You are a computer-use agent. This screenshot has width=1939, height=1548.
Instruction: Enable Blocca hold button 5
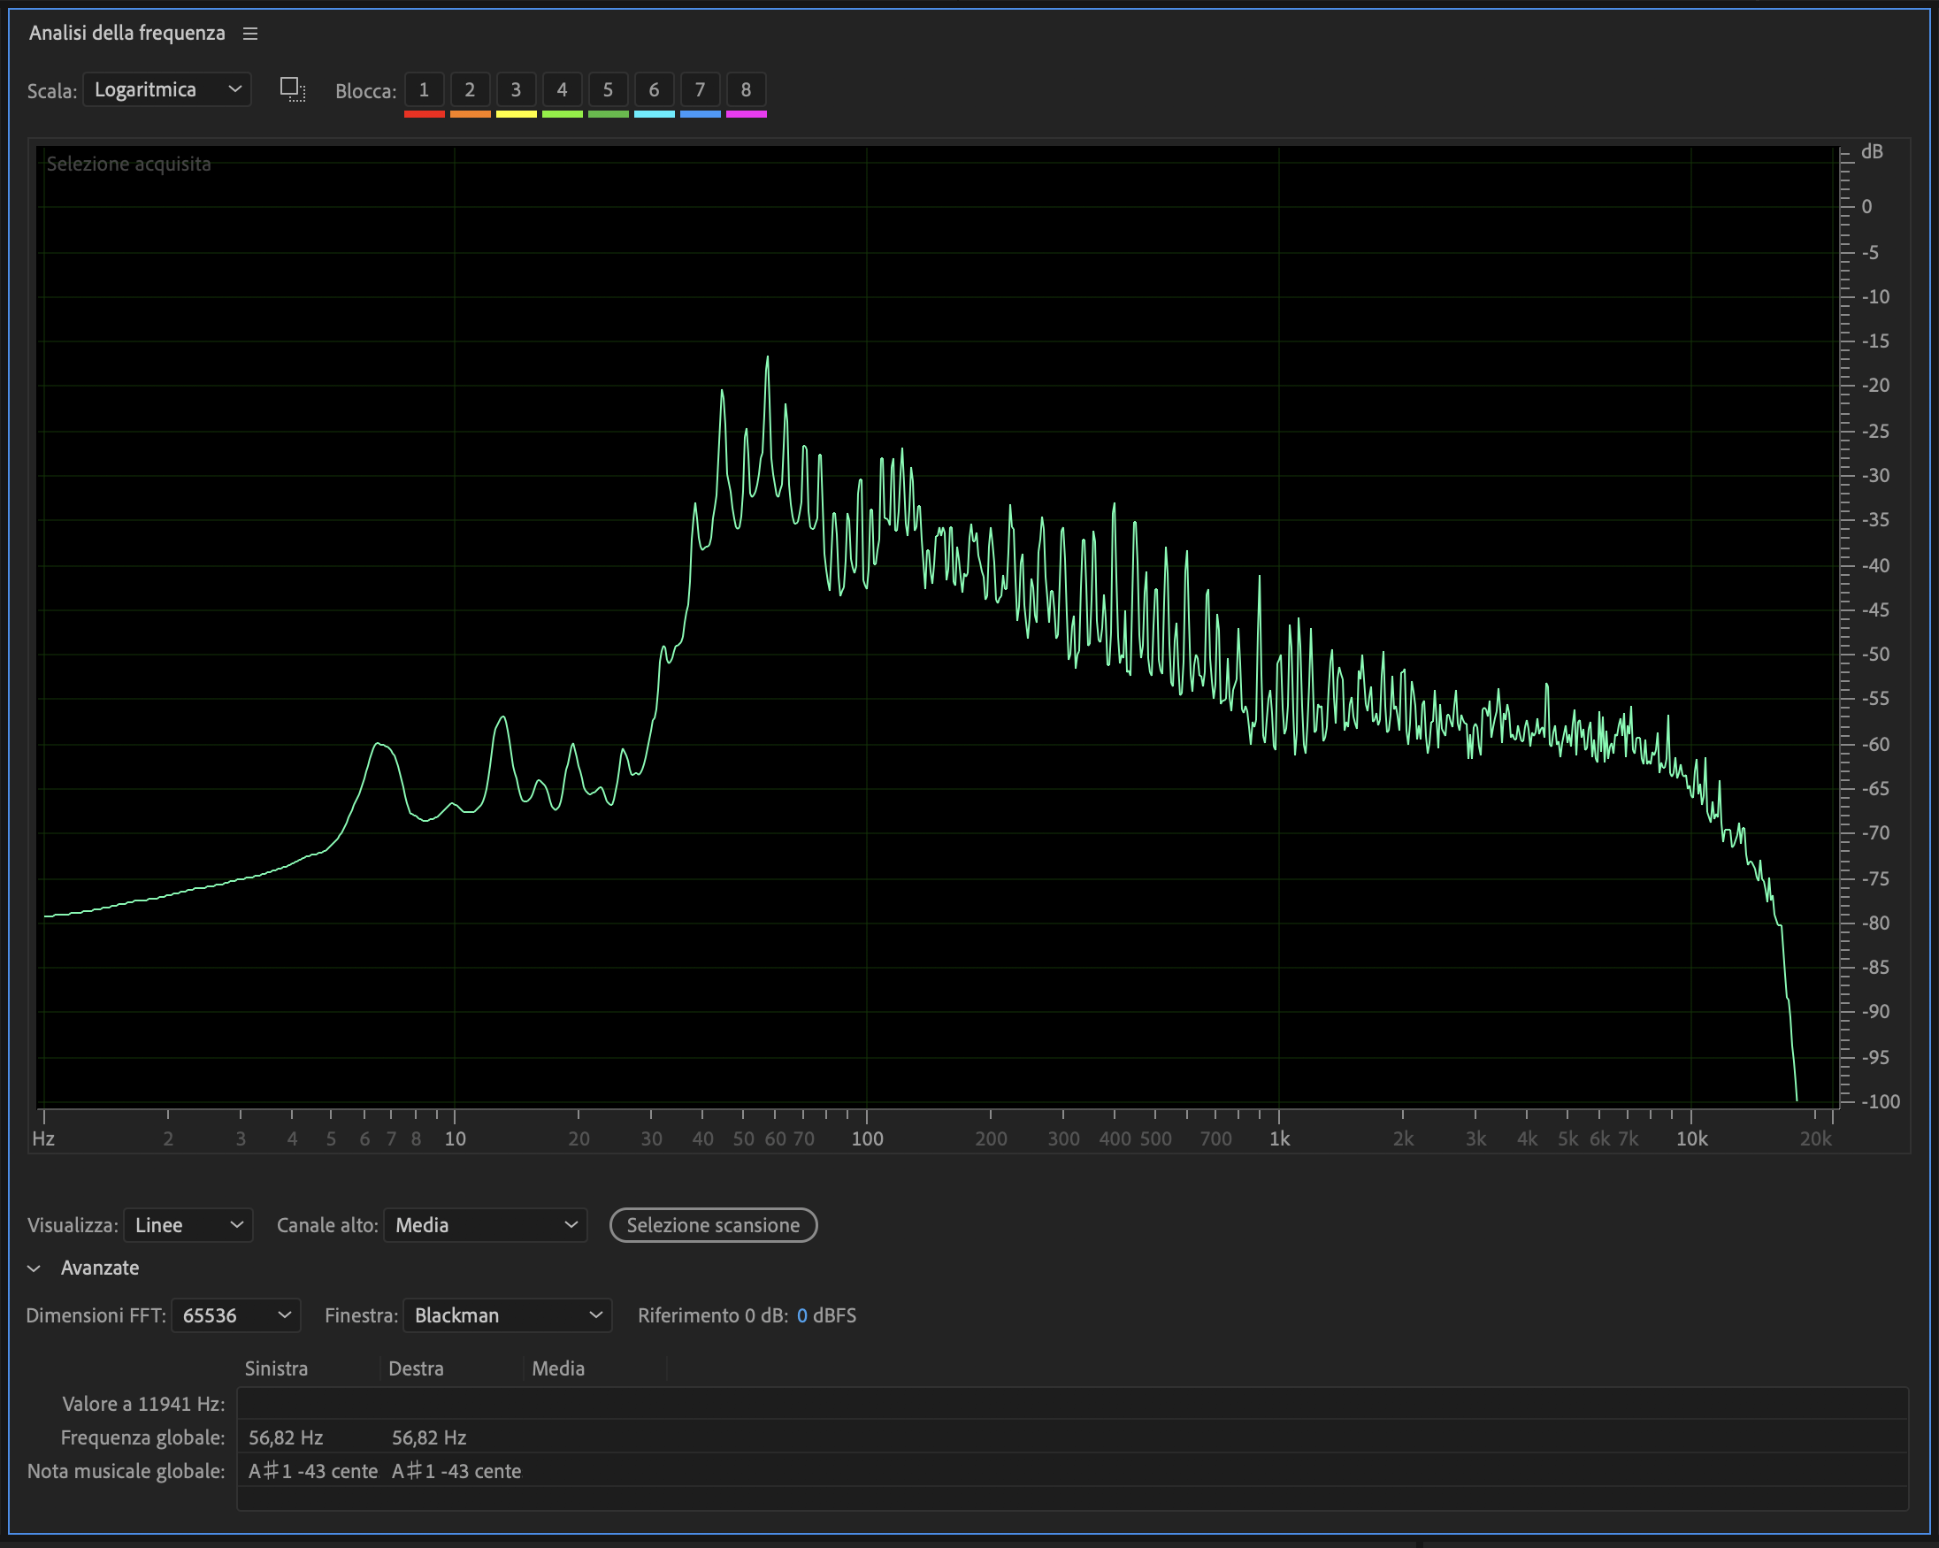point(608,89)
